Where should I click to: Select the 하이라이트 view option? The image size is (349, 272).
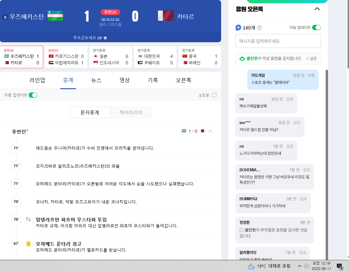coord(131,113)
